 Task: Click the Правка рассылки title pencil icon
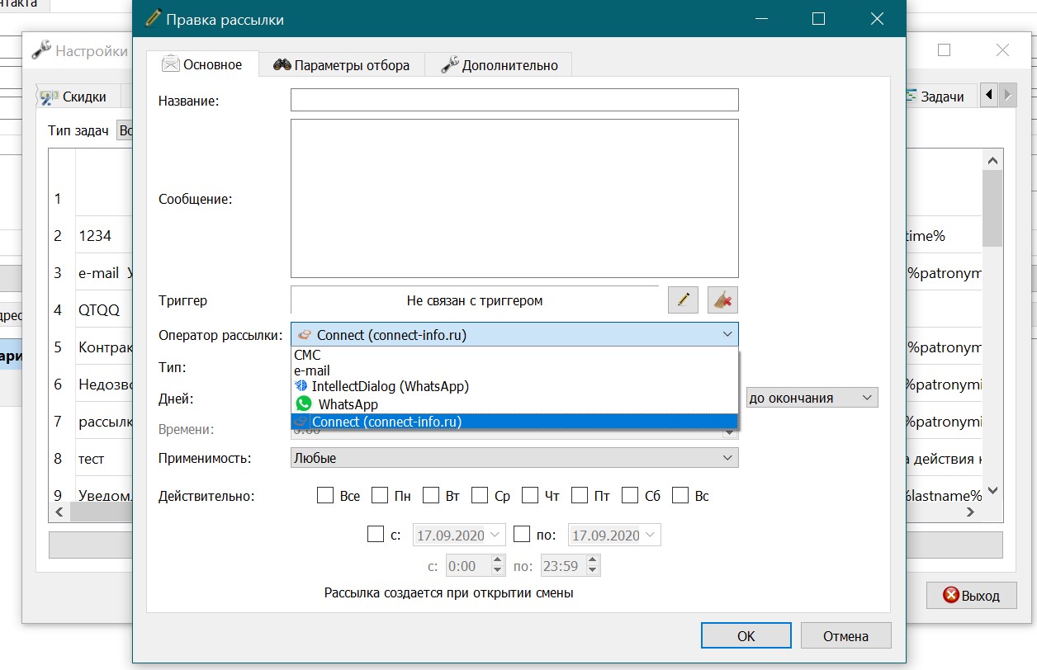click(153, 18)
